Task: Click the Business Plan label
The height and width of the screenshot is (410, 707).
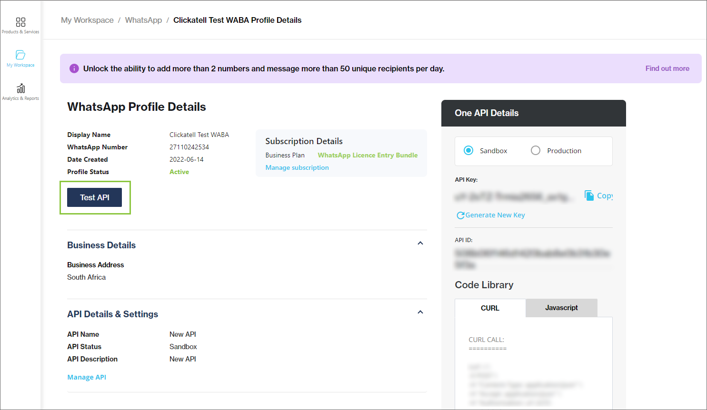Action: coord(285,155)
